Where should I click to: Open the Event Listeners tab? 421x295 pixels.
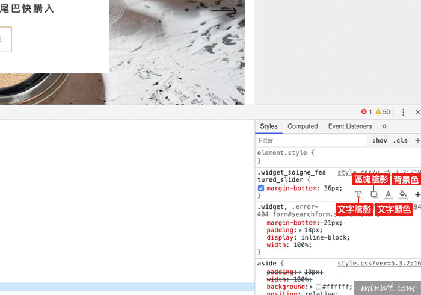pos(350,126)
